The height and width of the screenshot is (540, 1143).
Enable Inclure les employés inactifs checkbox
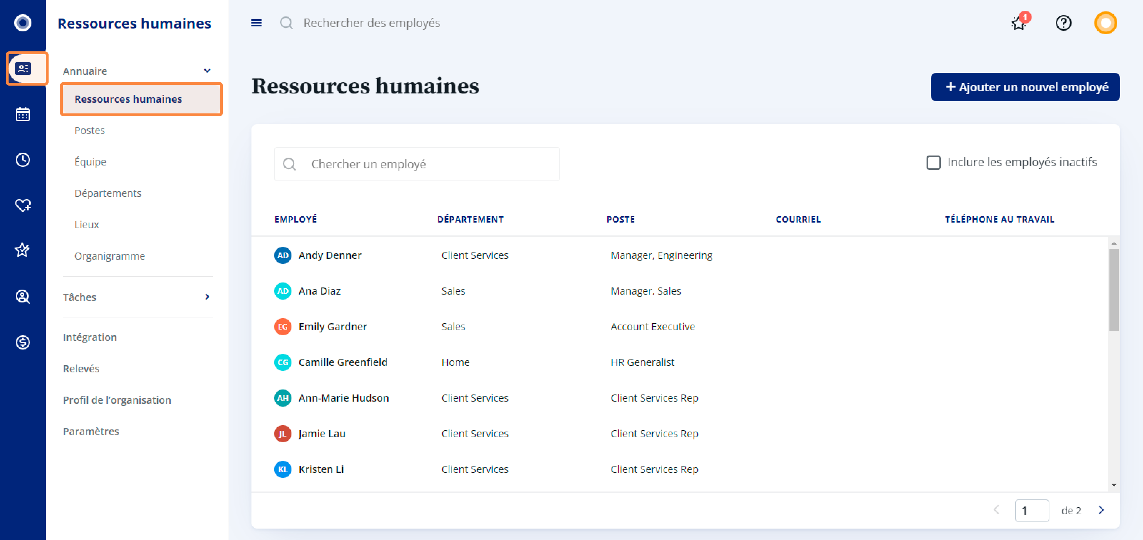[934, 163]
